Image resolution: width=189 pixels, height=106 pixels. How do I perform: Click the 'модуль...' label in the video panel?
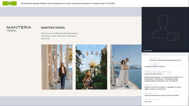pyautogui.click(x=150, y=51)
